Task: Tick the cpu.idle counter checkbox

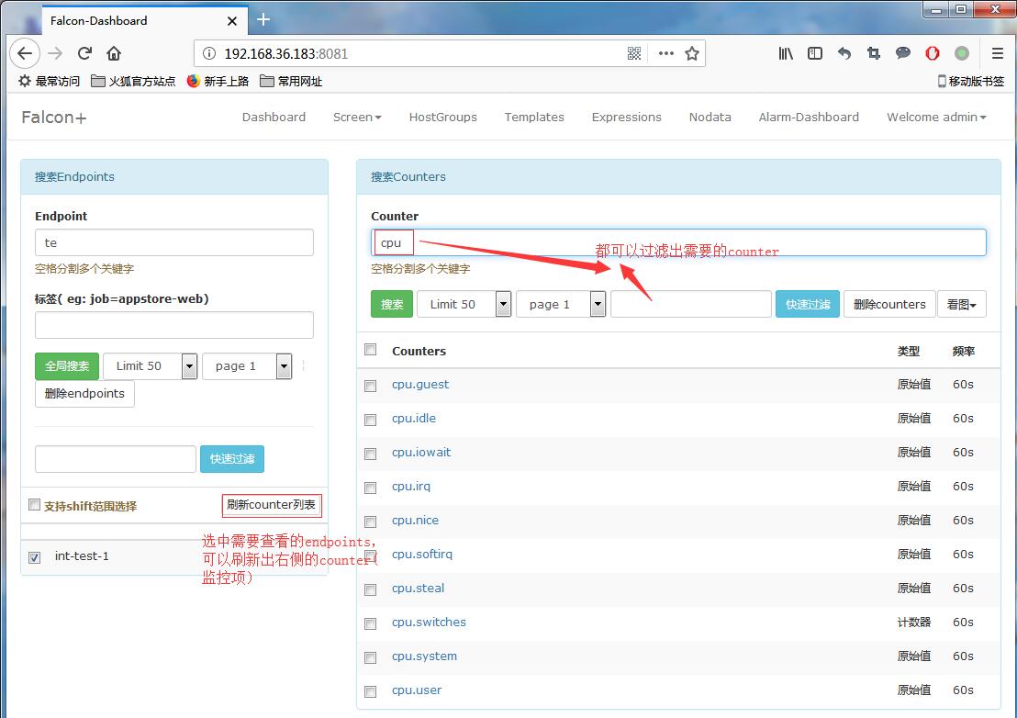Action: coord(371,420)
